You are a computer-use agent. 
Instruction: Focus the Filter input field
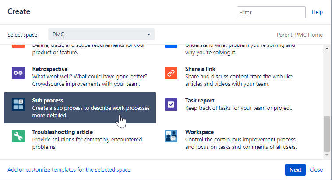[x=271, y=12]
